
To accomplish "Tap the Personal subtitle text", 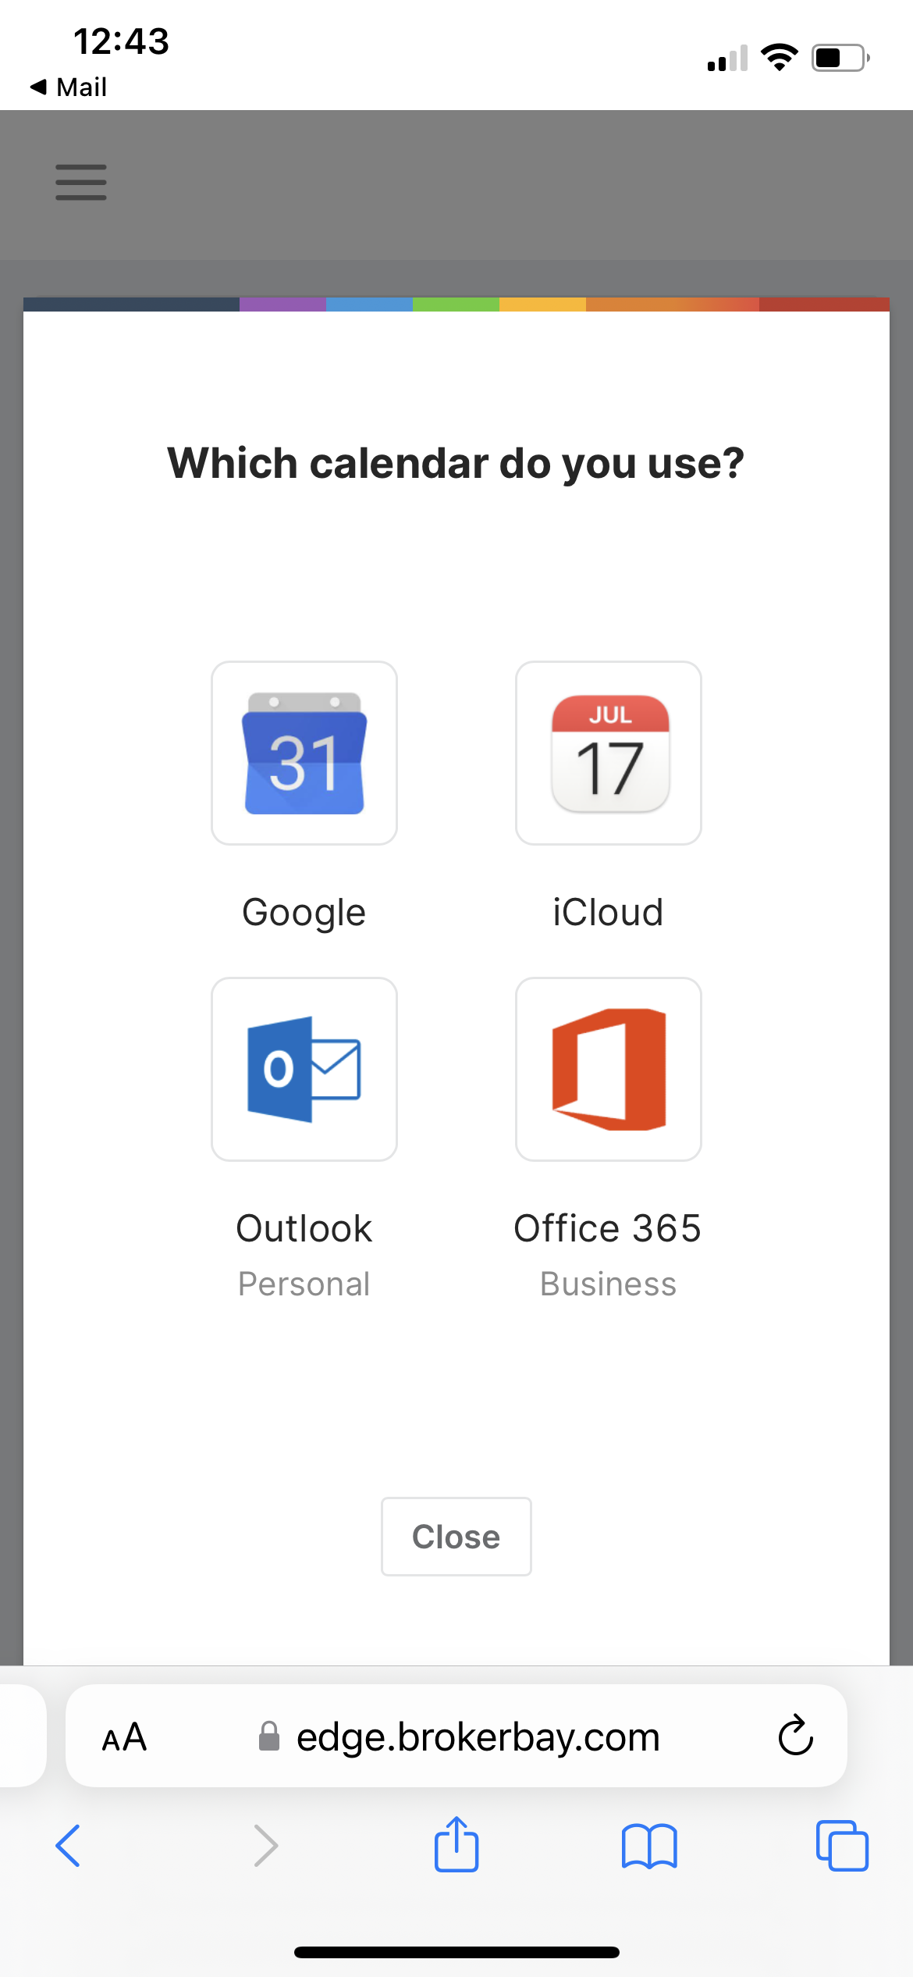I will [x=304, y=1284].
